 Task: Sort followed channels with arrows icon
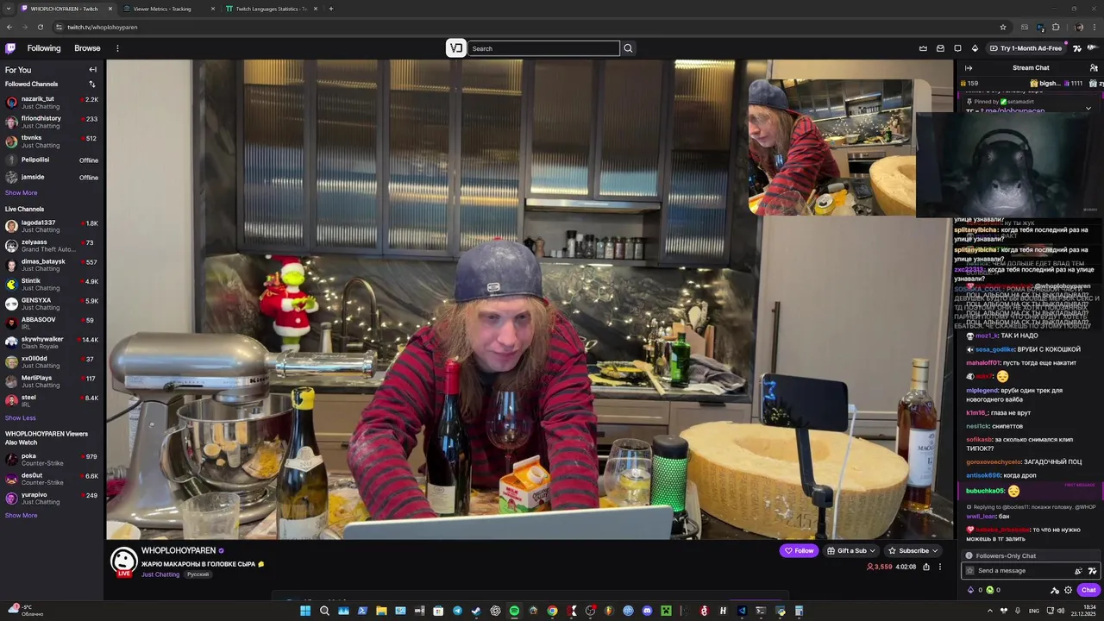92,84
